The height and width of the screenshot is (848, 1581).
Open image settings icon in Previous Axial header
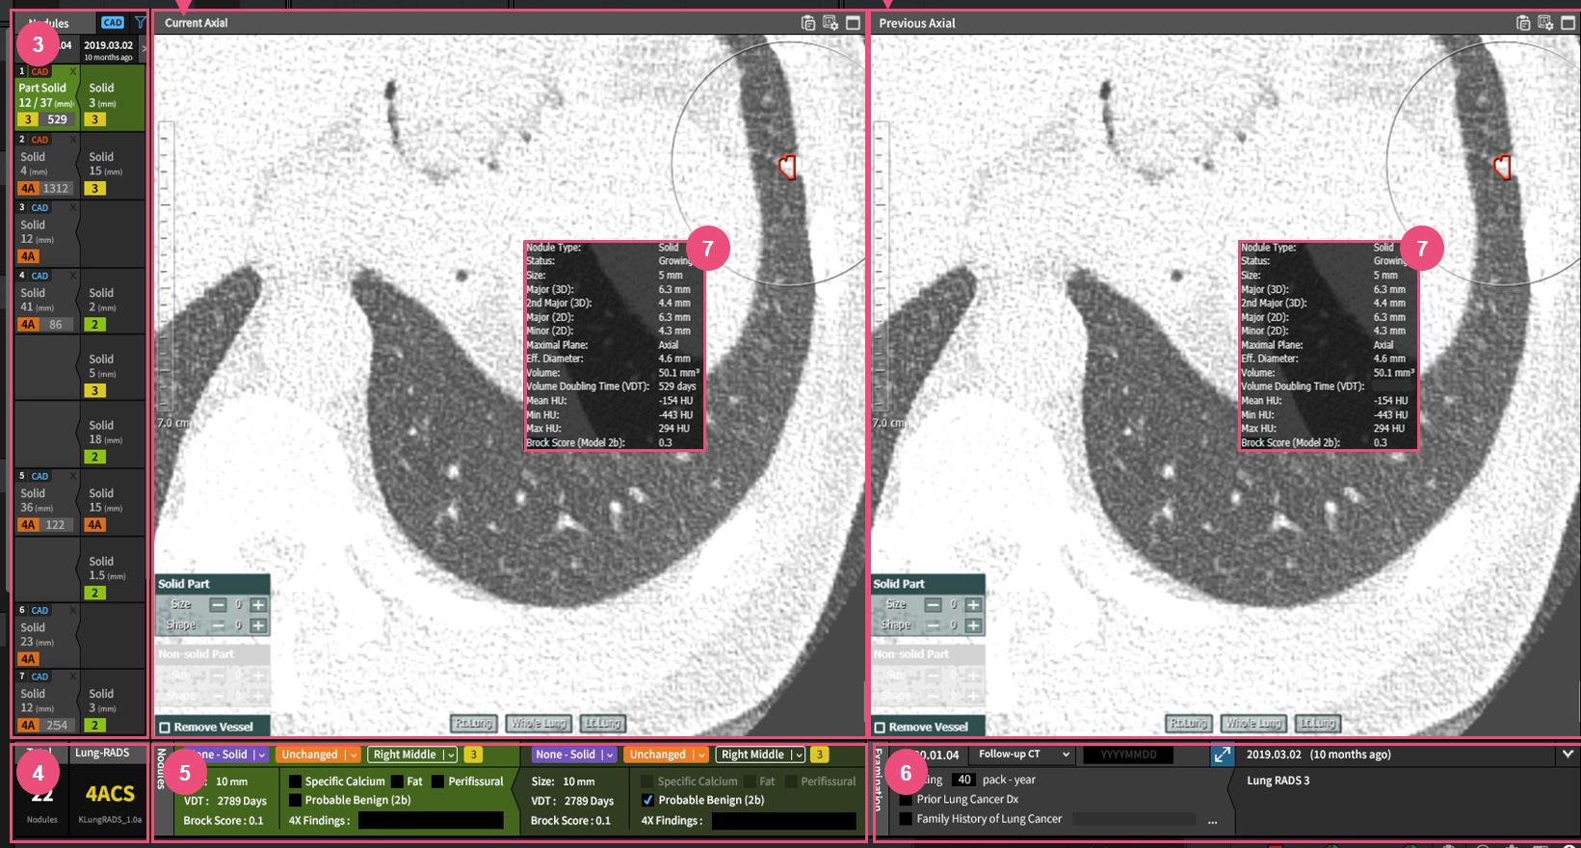[1545, 23]
